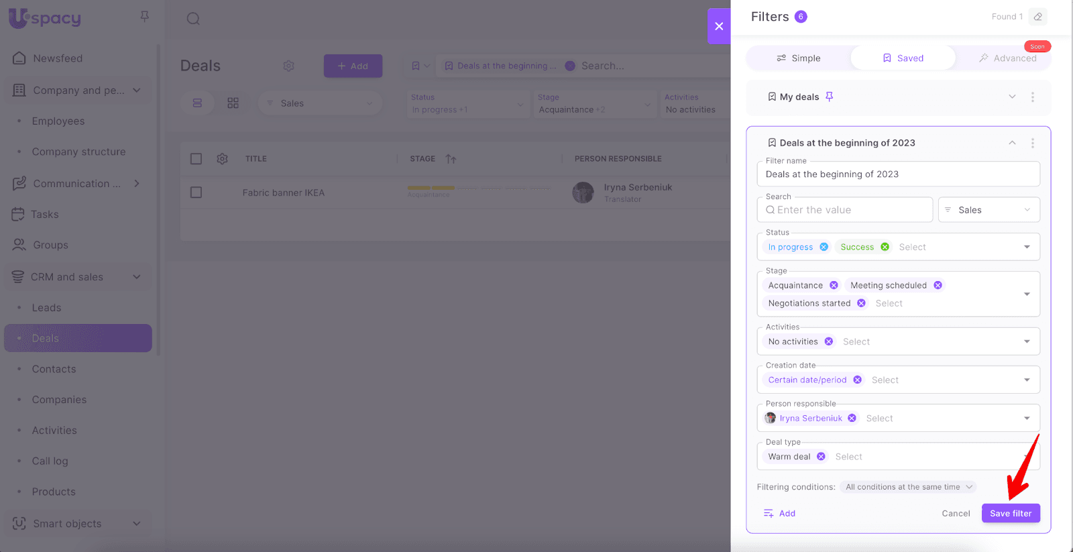The image size is (1073, 552).
Task: Remove the Success status tag
Action: point(885,247)
